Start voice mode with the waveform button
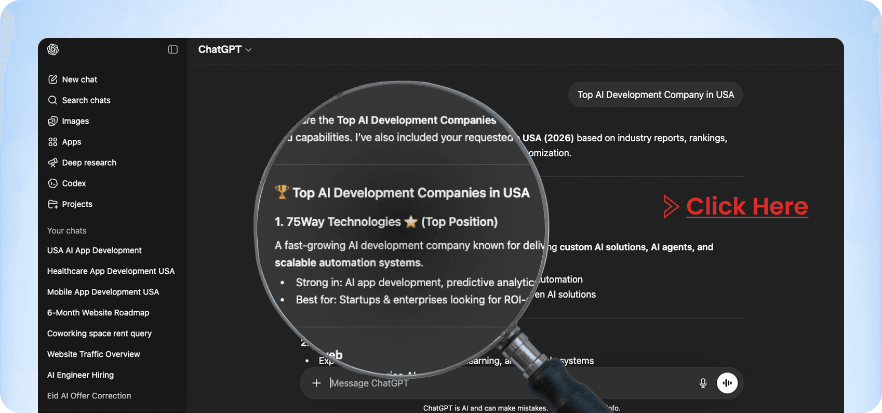The height and width of the screenshot is (413, 882). (727, 383)
